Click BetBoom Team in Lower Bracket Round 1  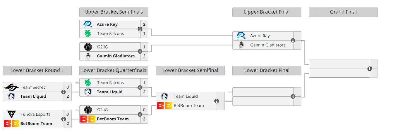(36, 123)
